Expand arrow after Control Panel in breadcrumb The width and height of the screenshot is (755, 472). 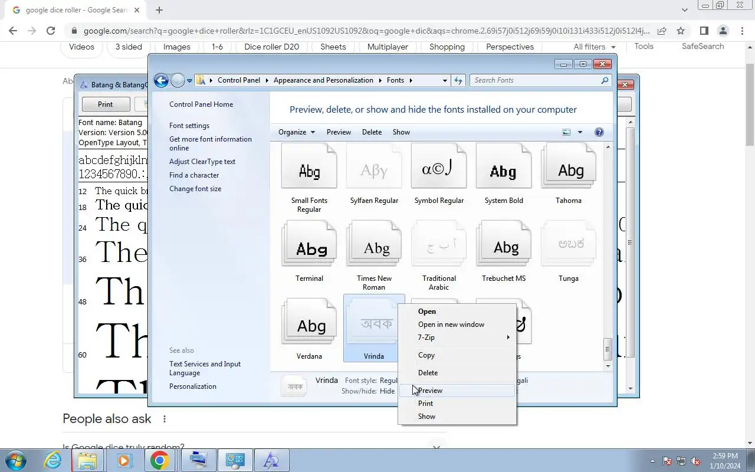pos(267,80)
